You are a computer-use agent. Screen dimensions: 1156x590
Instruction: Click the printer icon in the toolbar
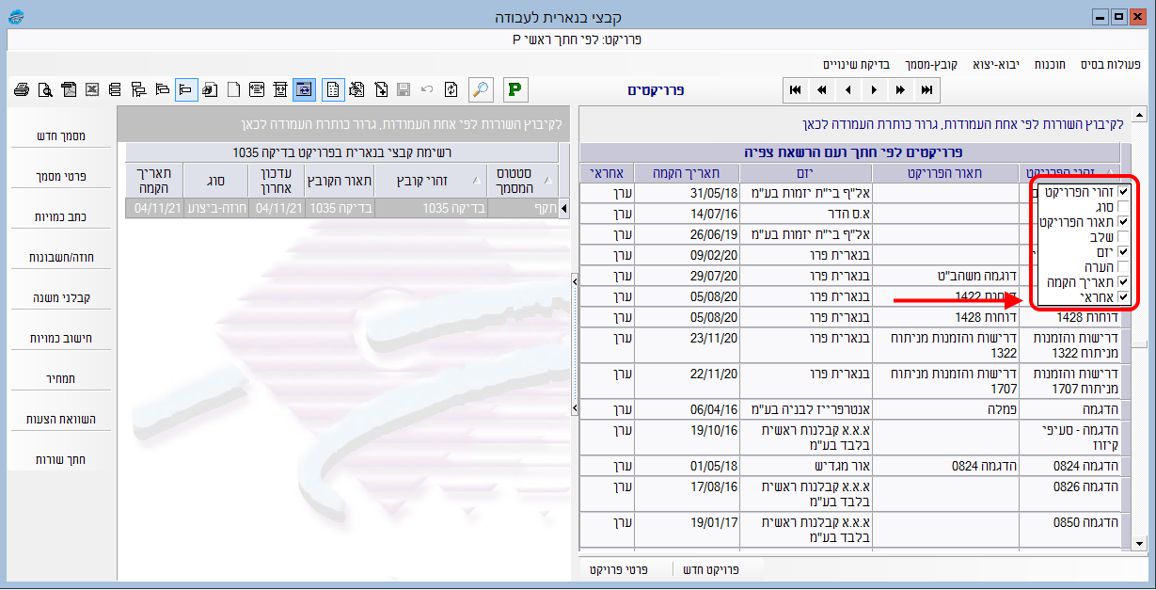tap(22, 89)
